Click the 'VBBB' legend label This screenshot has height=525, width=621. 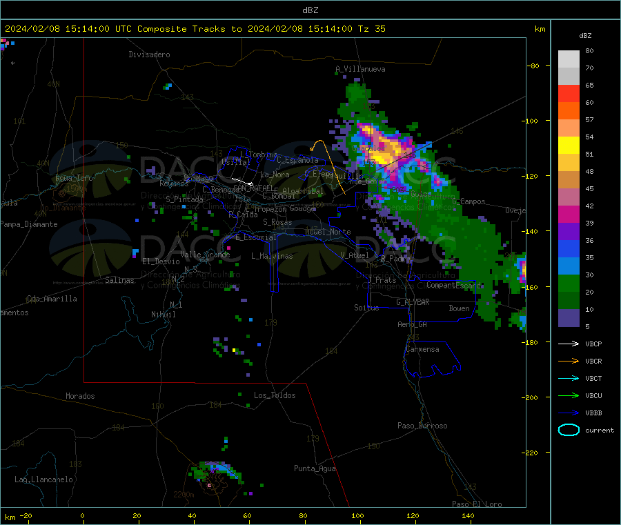[593, 413]
